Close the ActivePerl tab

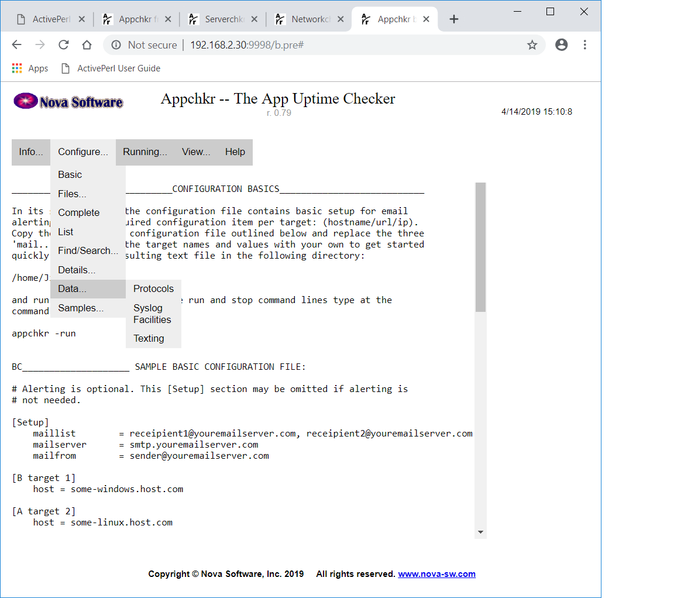click(82, 19)
